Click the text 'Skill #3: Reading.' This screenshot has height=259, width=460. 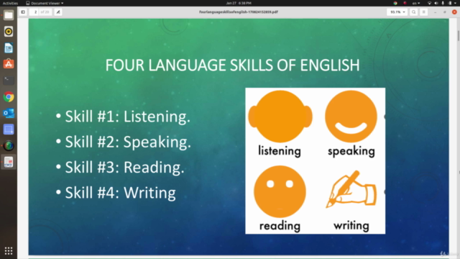[x=124, y=168]
